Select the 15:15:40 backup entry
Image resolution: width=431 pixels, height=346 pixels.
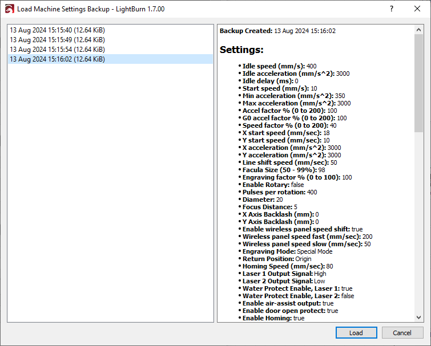(57, 30)
